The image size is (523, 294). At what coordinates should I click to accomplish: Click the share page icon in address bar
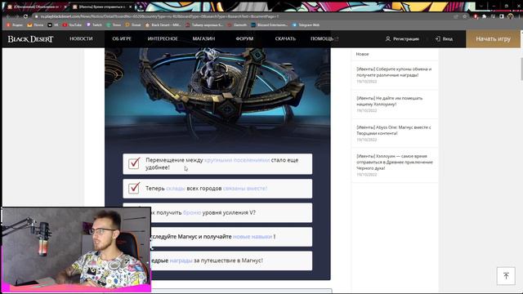(x=456, y=16)
